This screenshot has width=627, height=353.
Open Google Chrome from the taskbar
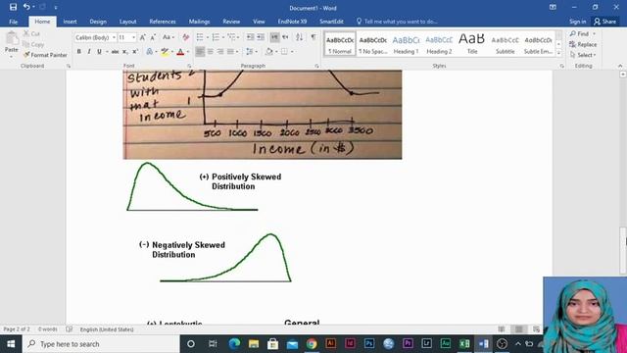pyautogui.click(x=312, y=343)
